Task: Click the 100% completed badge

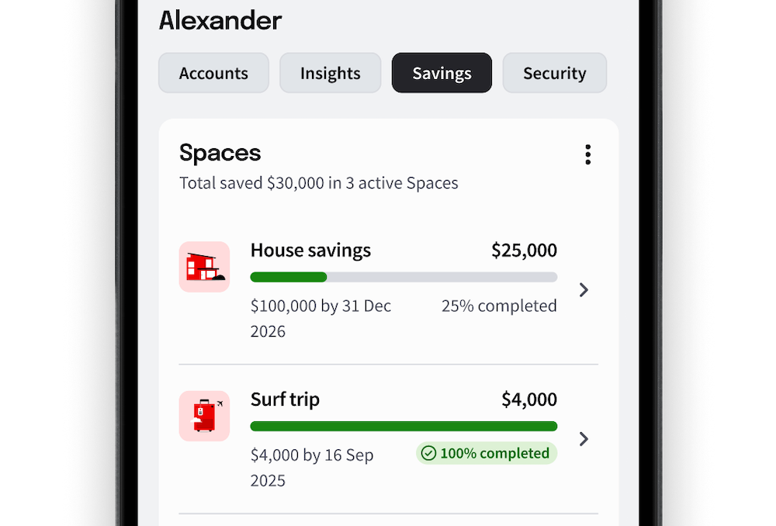Action: click(487, 453)
